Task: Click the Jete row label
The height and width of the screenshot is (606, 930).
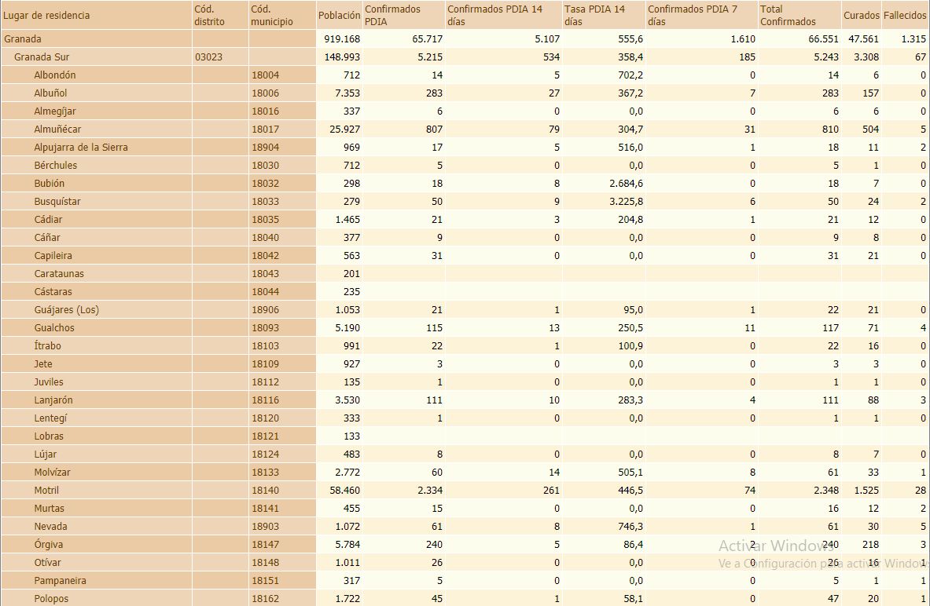Action: click(42, 364)
